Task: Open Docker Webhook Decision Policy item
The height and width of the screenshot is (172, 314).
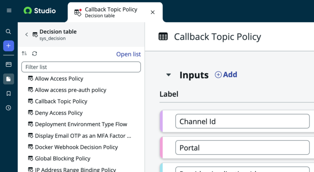Action: 73,147
